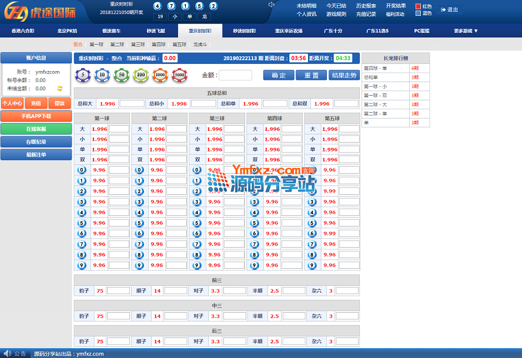Screen dimensions: 522x358
Task: Click the account balance refresh icon
Action: click(59, 89)
